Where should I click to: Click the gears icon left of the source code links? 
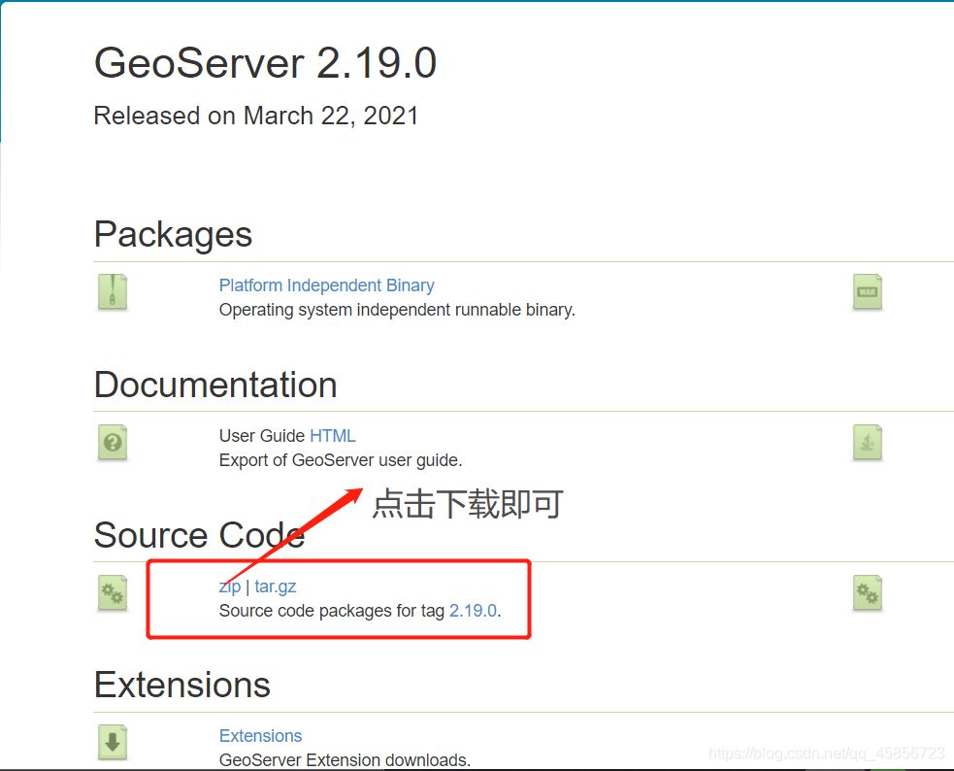(112, 593)
